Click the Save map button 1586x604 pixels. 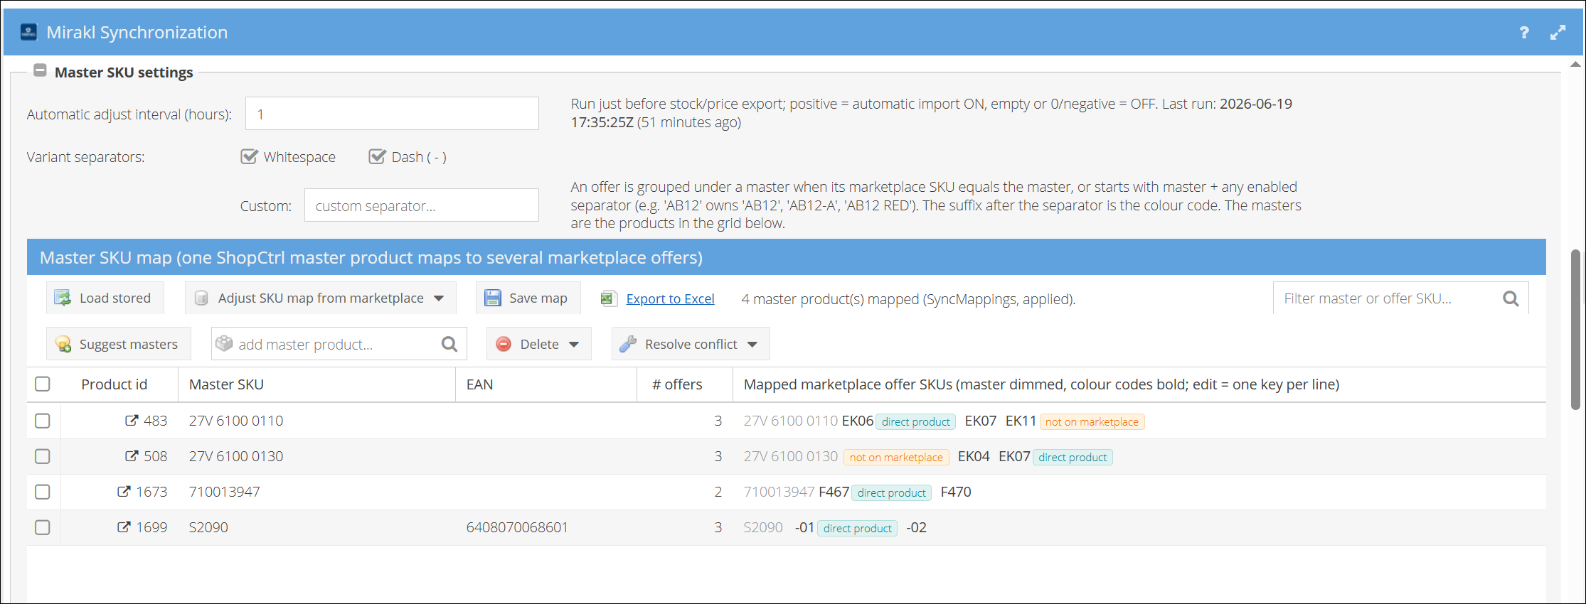528,298
